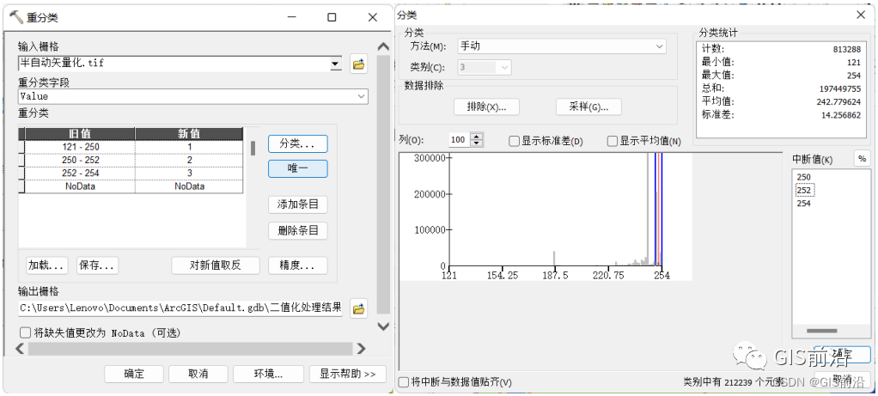The width and height of the screenshot is (878, 396).
Task: Select break value 254 in list
Action: coord(803,204)
